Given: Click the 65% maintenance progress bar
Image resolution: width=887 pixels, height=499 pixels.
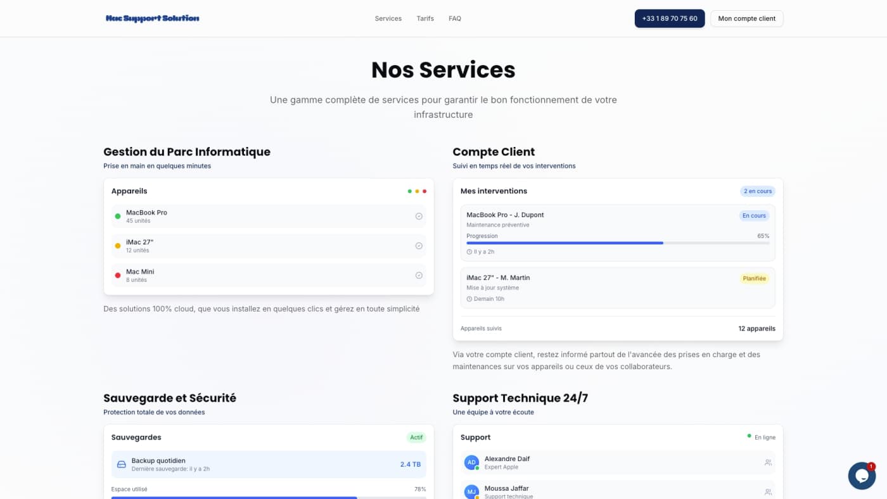Looking at the screenshot, I should 618,243.
